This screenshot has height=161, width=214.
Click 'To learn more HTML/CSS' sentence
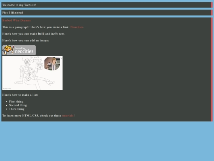pos(38,116)
